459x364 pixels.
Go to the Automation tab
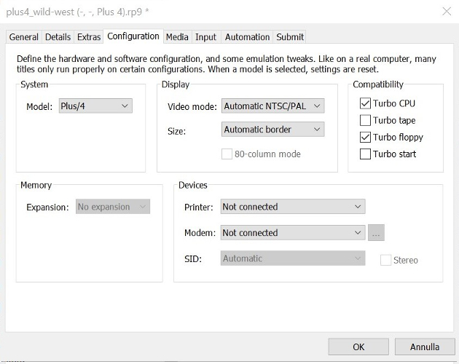(x=247, y=37)
